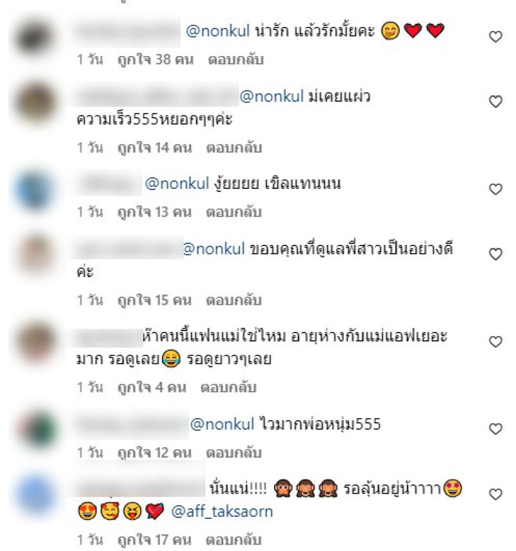Reply to the comment with 4 likes
The height and width of the screenshot is (551, 516).
pyautogui.click(x=228, y=387)
